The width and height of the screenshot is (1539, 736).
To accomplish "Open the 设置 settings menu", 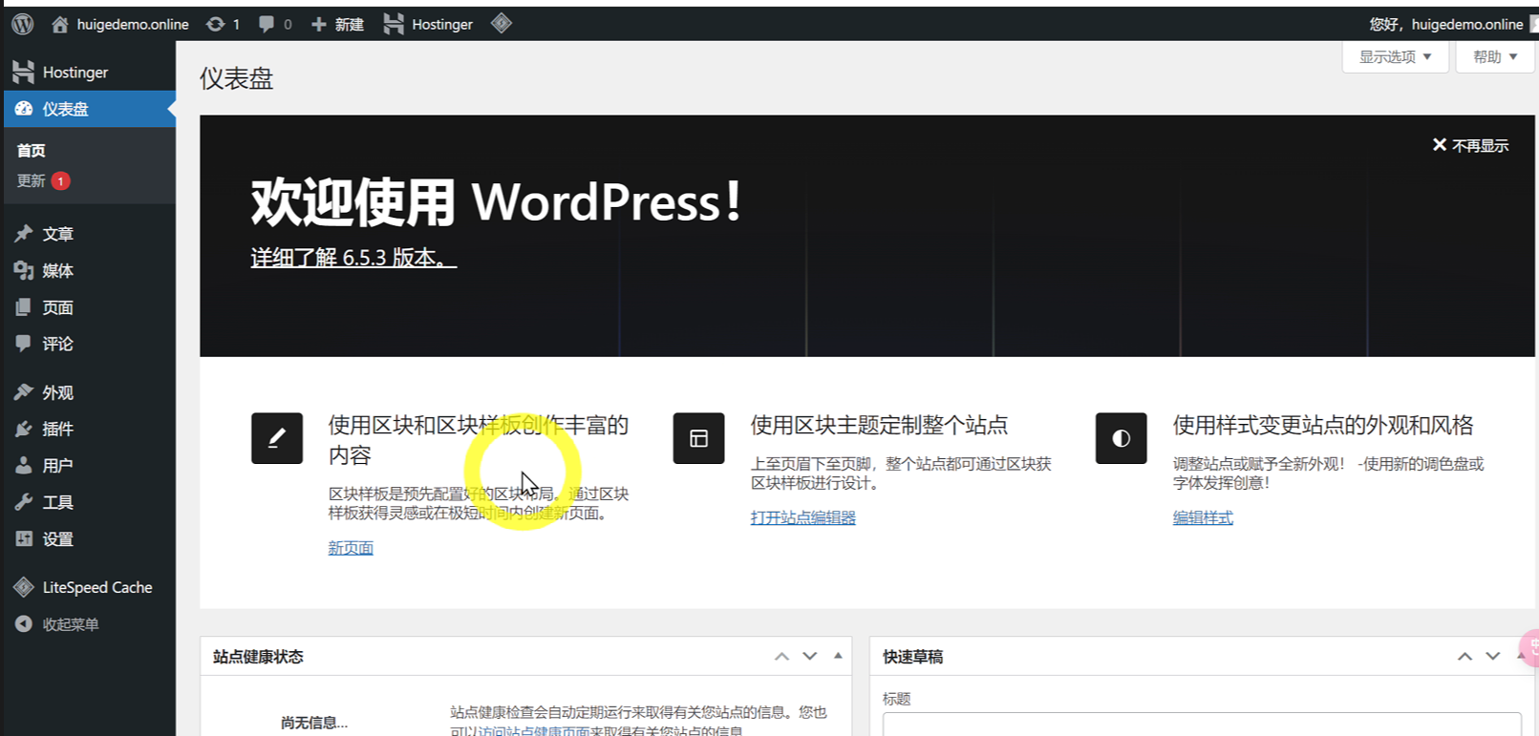I will click(x=89, y=539).
